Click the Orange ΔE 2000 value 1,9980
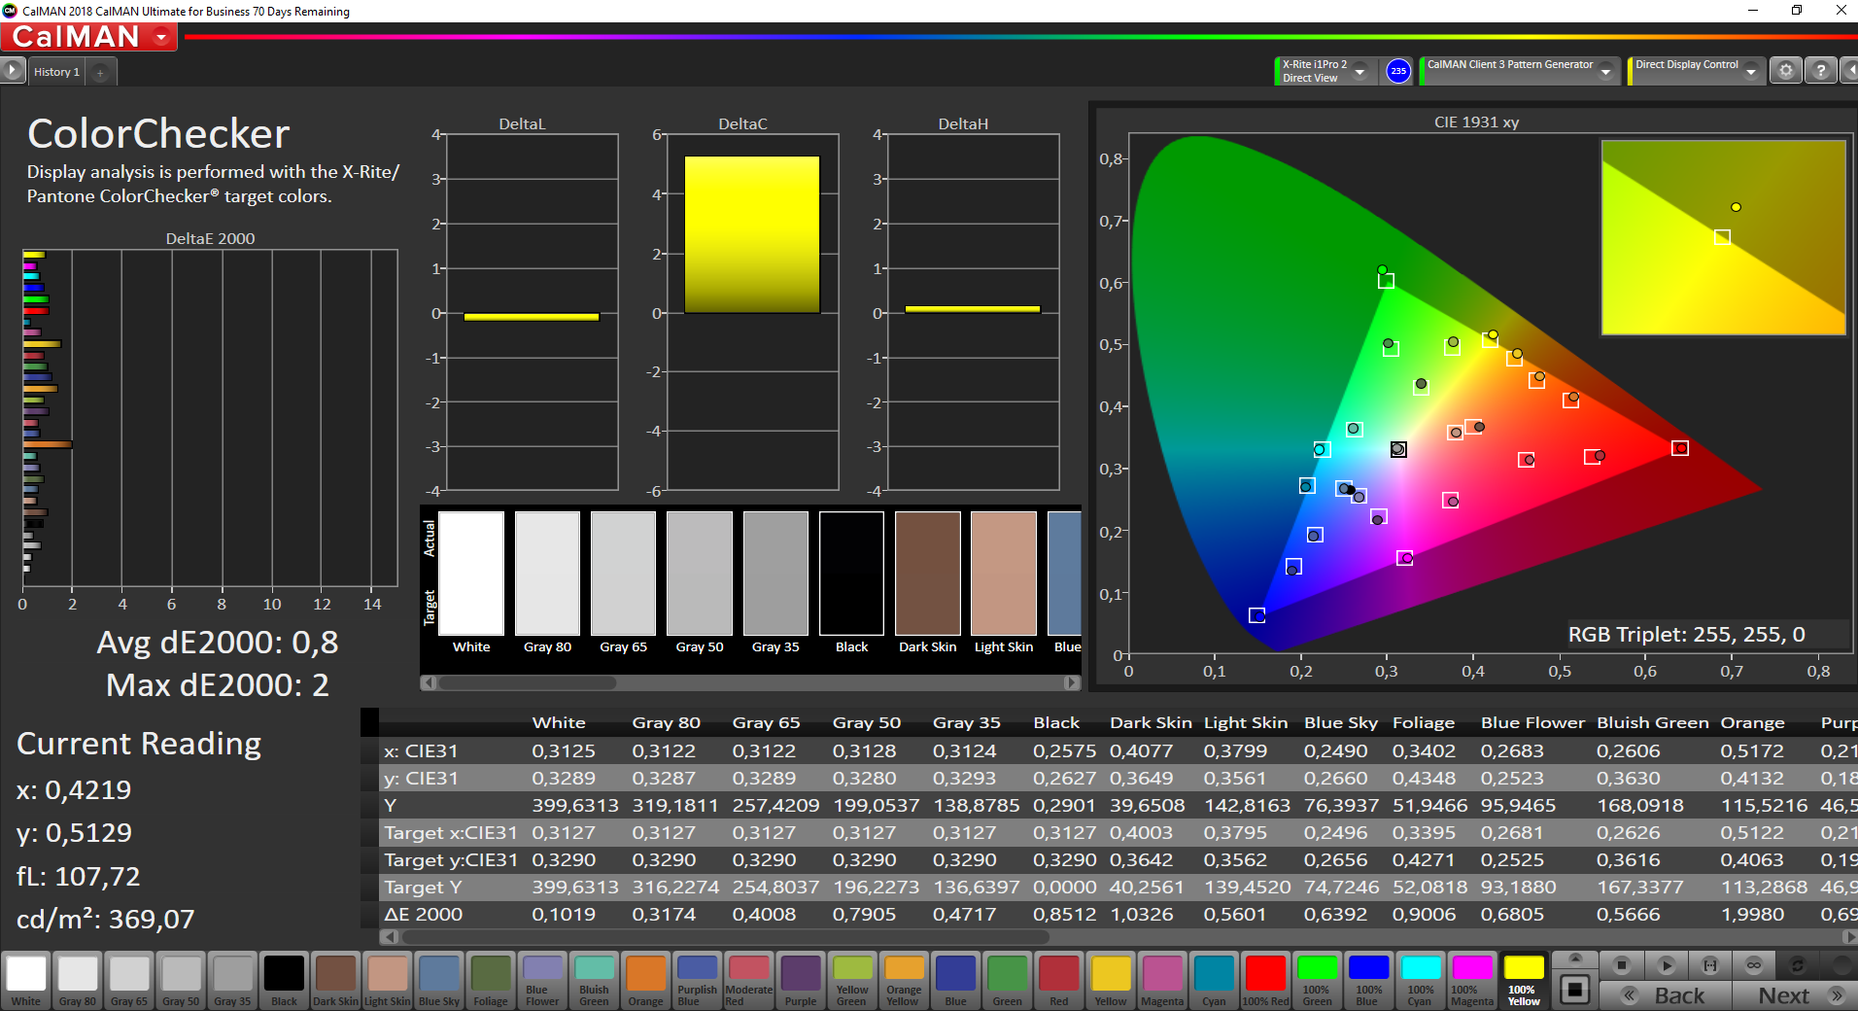This screenshot has height=1011, width=1858. pyautogui.click(x=1752, y=915)
